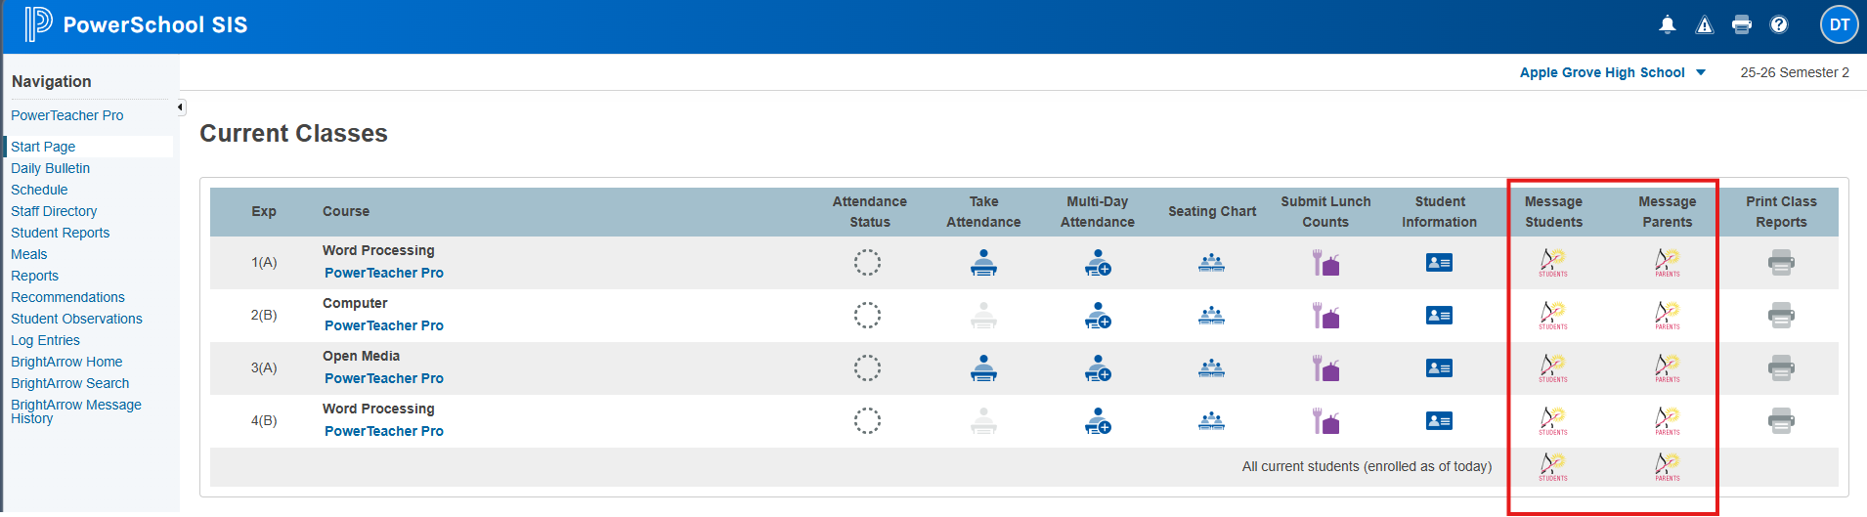Open multi-day attendance for 3(A) Open Media
This screenshot has width=1867, height=517.
[1098, 368]
